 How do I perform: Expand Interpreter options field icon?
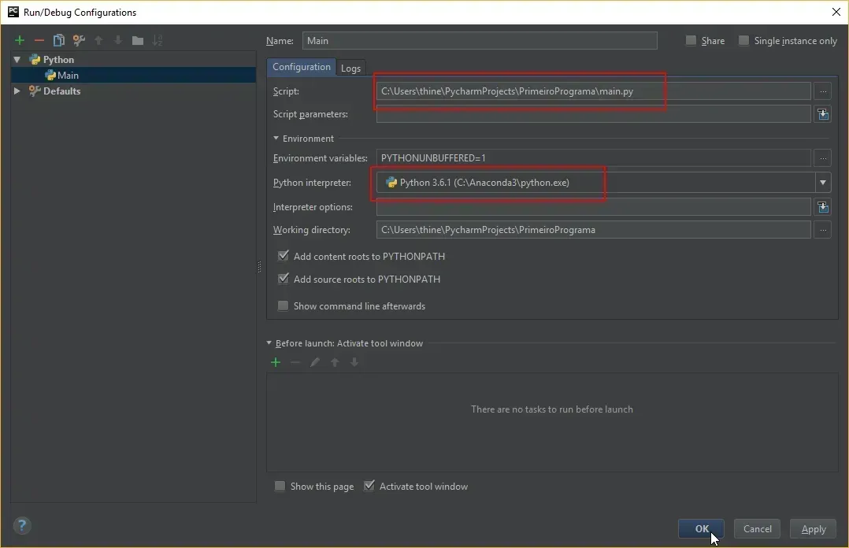823,206
